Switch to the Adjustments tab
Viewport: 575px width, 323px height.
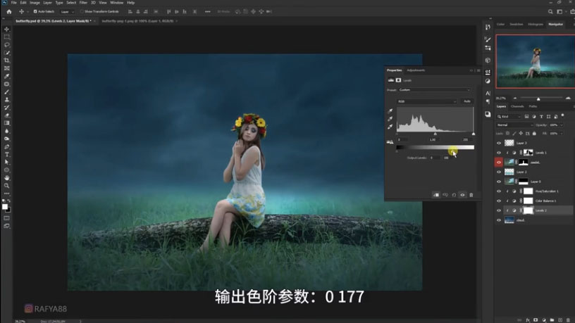coord(416,70)
